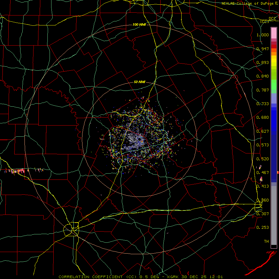Click the KGRK station identifier in the caption

point(174,277)
